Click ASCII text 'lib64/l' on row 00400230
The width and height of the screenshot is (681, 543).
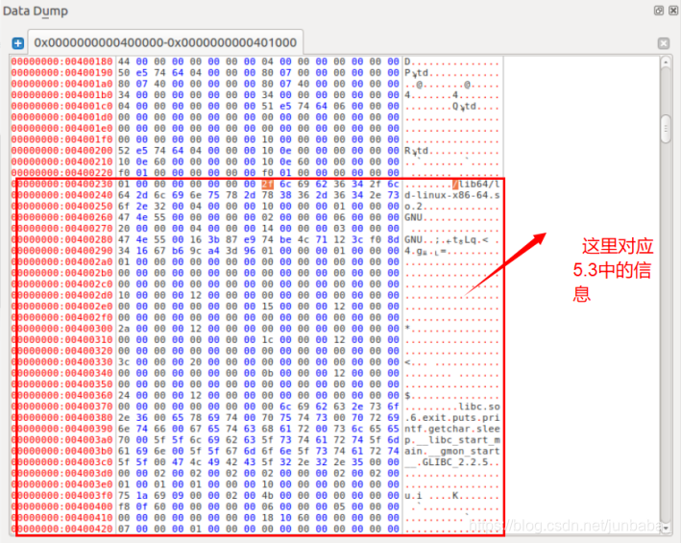tap(479, 185)
